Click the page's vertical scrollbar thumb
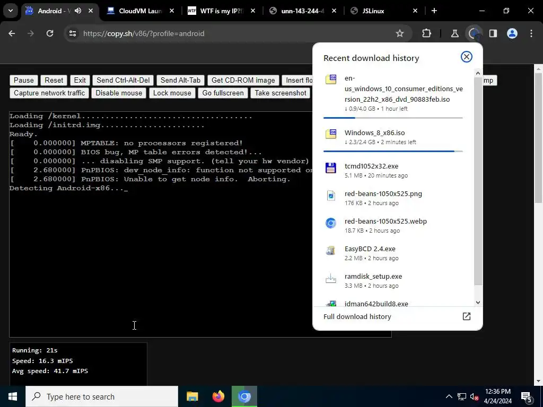 click(539, 138)
